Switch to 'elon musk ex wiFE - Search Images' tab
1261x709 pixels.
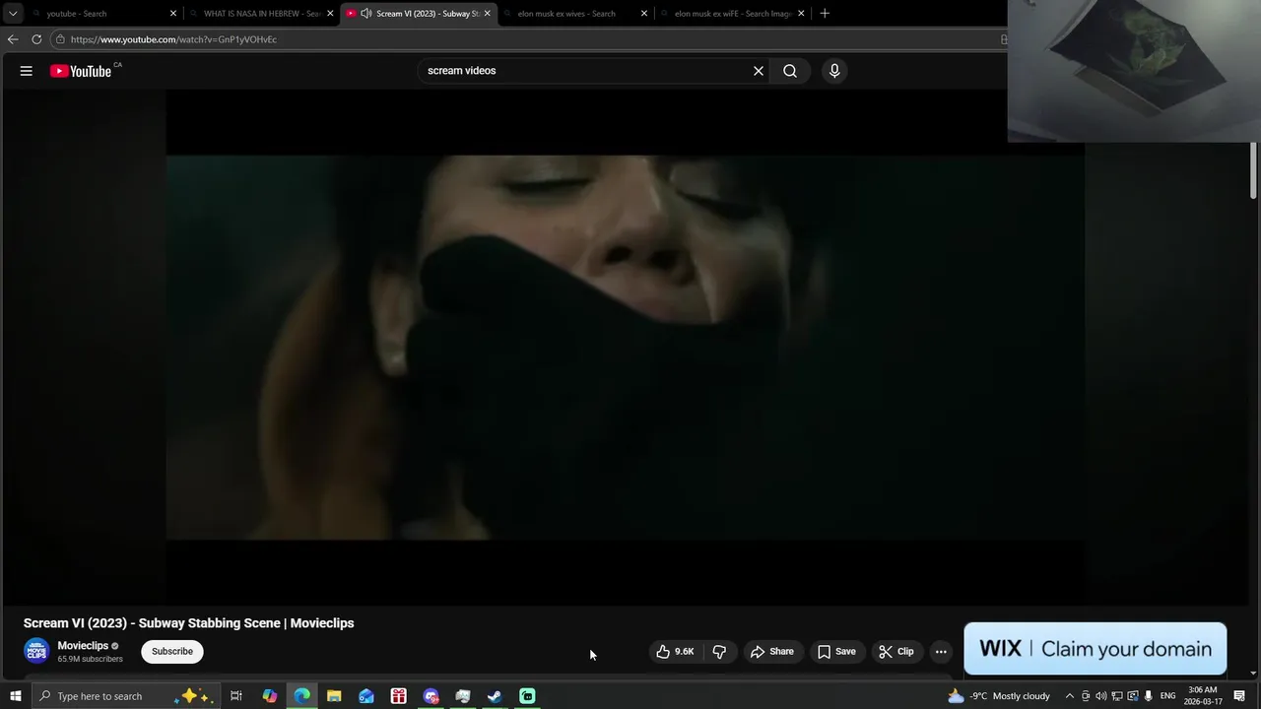pos(729,14)
